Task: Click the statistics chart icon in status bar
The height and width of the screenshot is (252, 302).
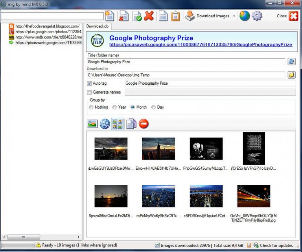Action: tap(157, 245)
